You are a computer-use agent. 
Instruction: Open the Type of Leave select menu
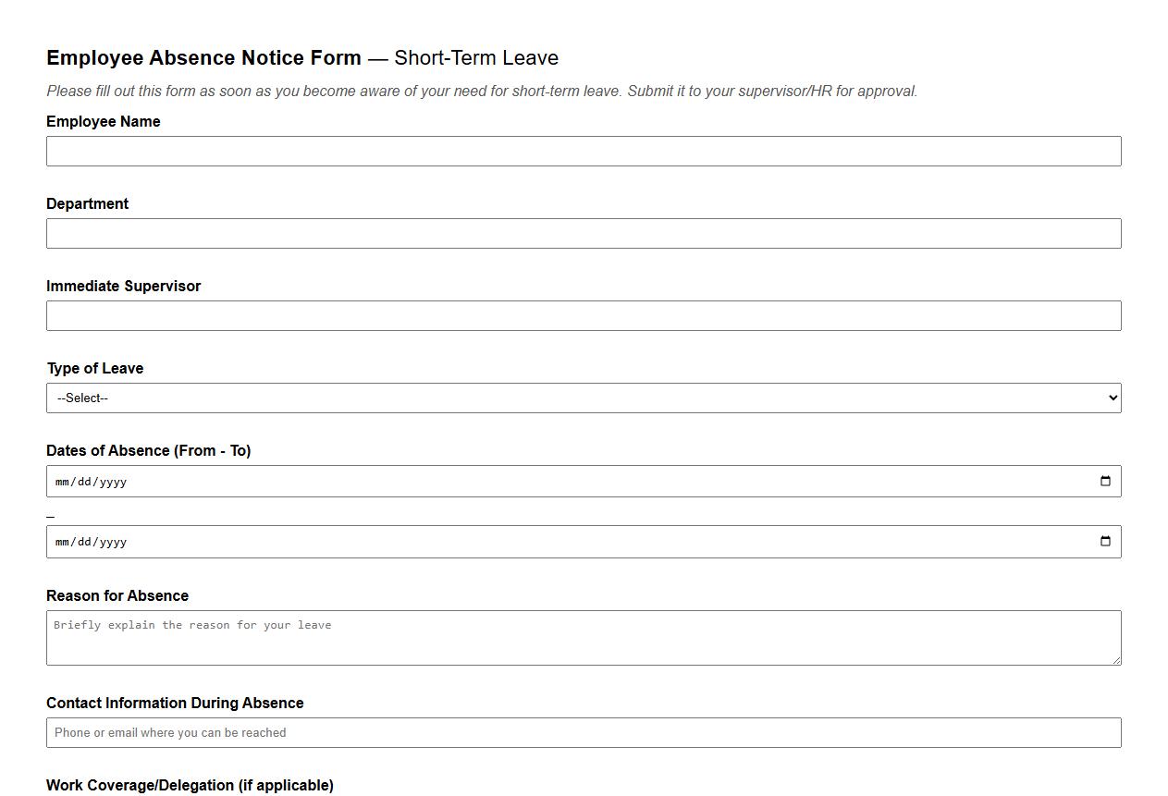point(583,398)
